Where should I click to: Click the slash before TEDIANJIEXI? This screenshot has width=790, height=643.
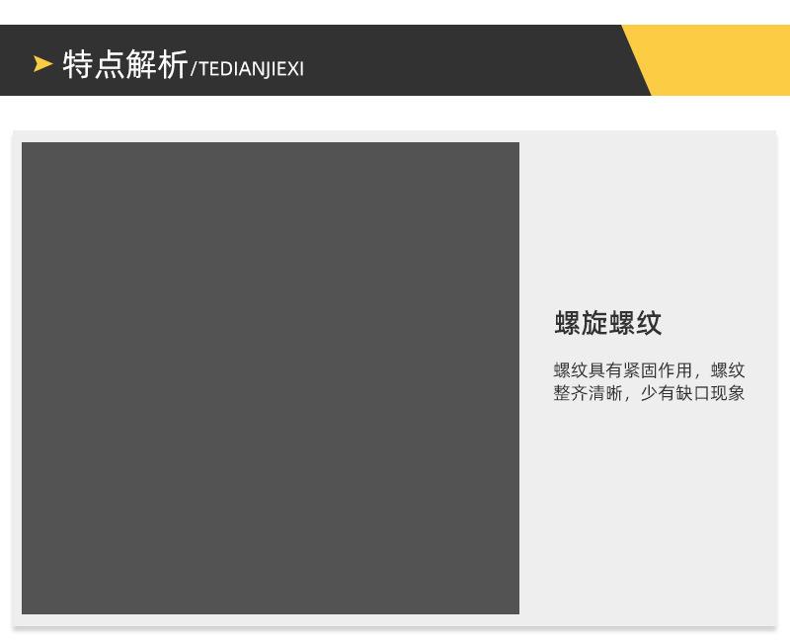click(x=194, y=68)
